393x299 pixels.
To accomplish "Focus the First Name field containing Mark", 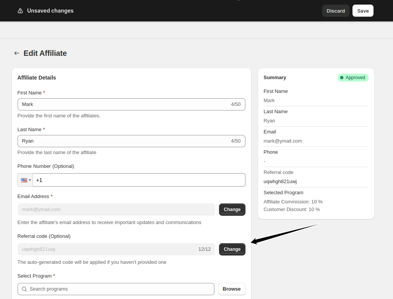I will click(x=122, y=104).
